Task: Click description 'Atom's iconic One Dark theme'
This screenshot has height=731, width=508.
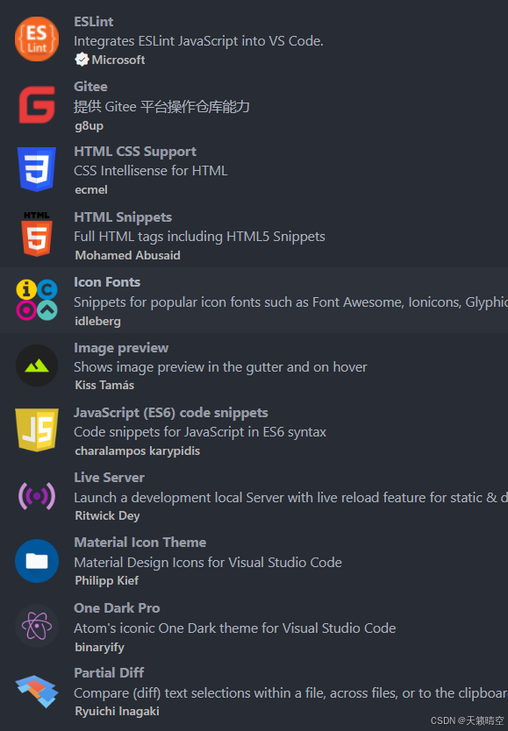Action: (x=167, y=628)
